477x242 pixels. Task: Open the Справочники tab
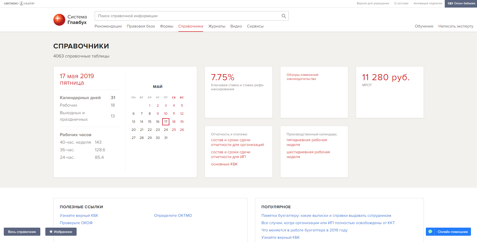point(190,26)
